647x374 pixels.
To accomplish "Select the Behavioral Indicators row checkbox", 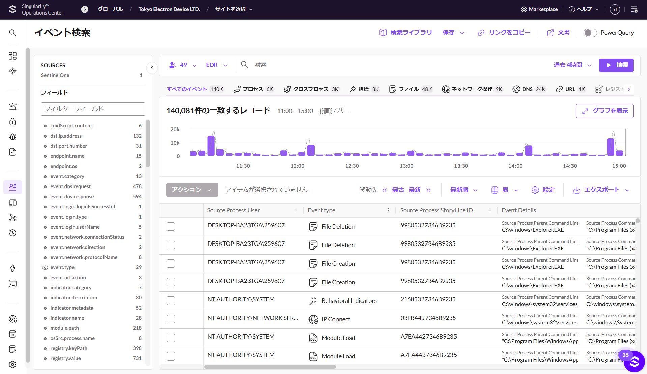I will pyautogui.click(x=171, y=300).
